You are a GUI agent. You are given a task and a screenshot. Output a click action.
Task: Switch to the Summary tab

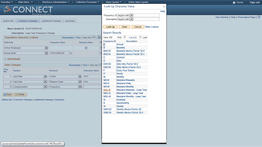(70, 21)
